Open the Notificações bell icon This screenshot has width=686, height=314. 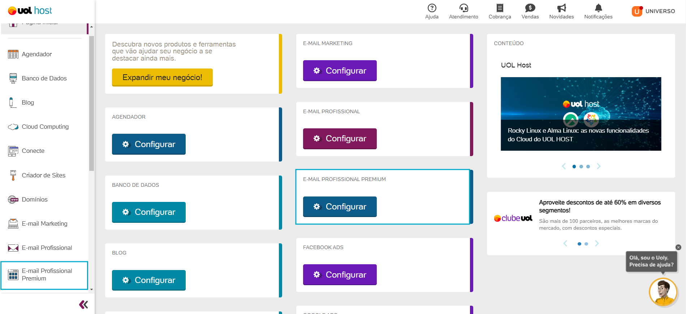click(598, 8)
